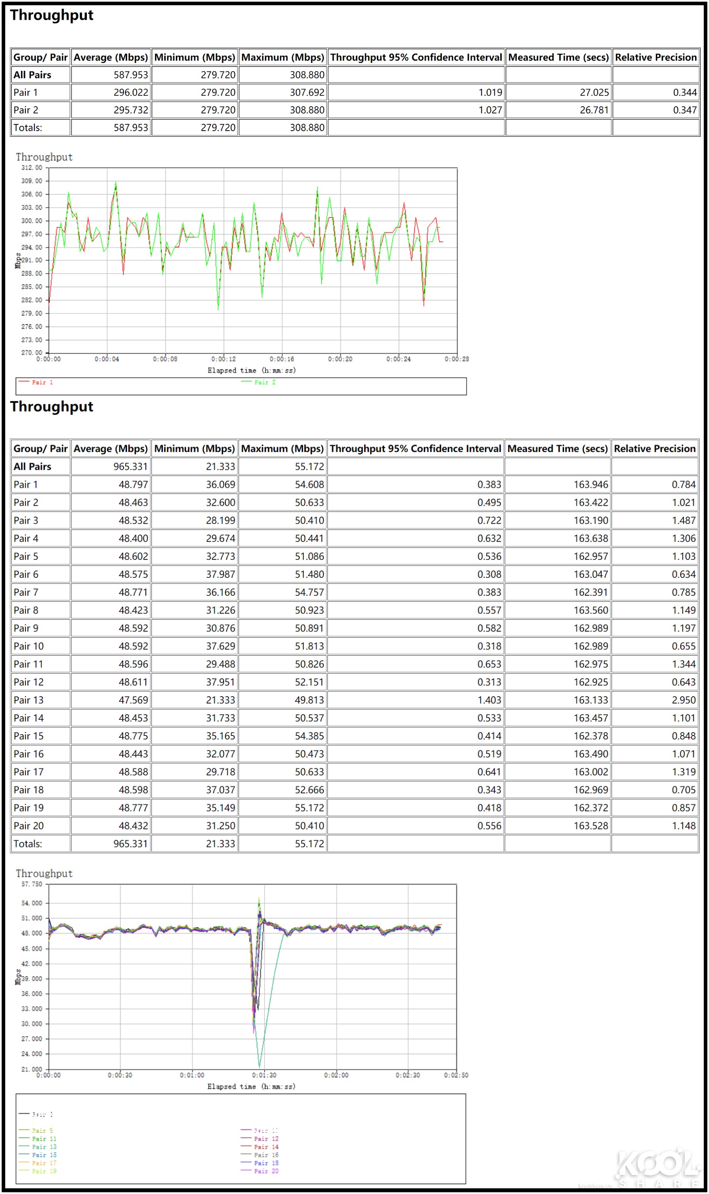The image size is (709, 1194).
Task: Click Pair 3 minimum value 28.199
Action: 220,520
